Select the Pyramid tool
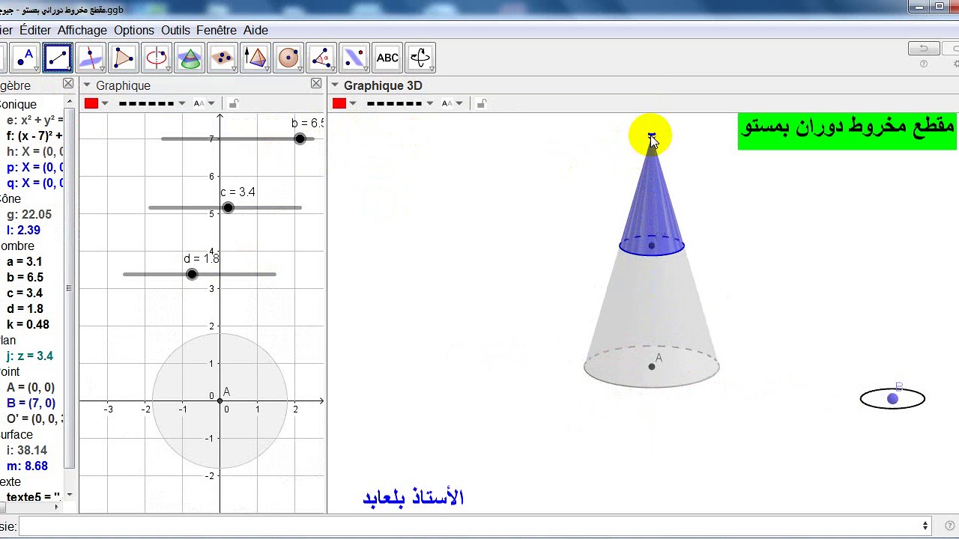The height and width of the screenshot is (539, 959). click(x=255, y=58)
